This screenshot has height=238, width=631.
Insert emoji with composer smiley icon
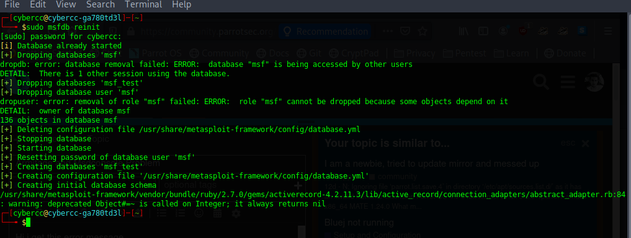pos(199,213)
